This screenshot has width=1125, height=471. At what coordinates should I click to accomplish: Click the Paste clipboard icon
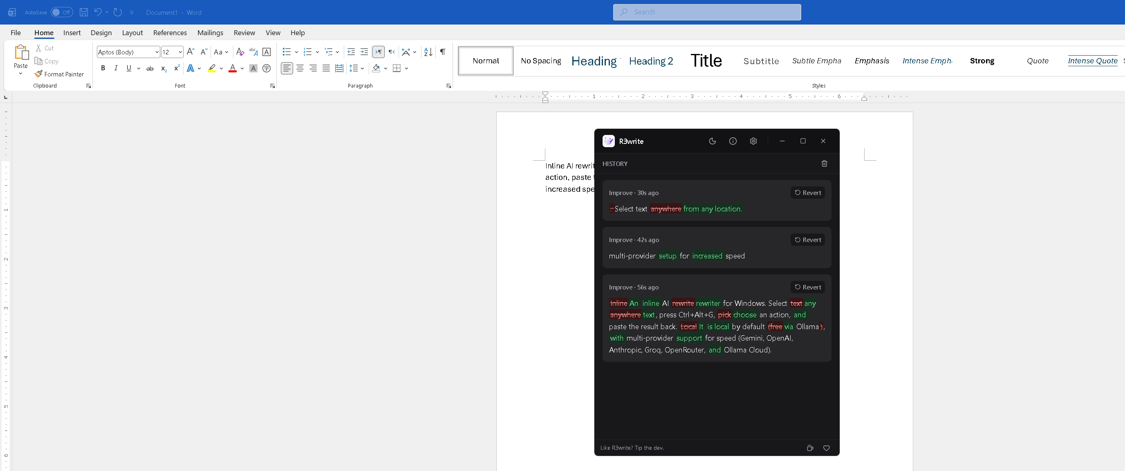[x=20, y=52]
